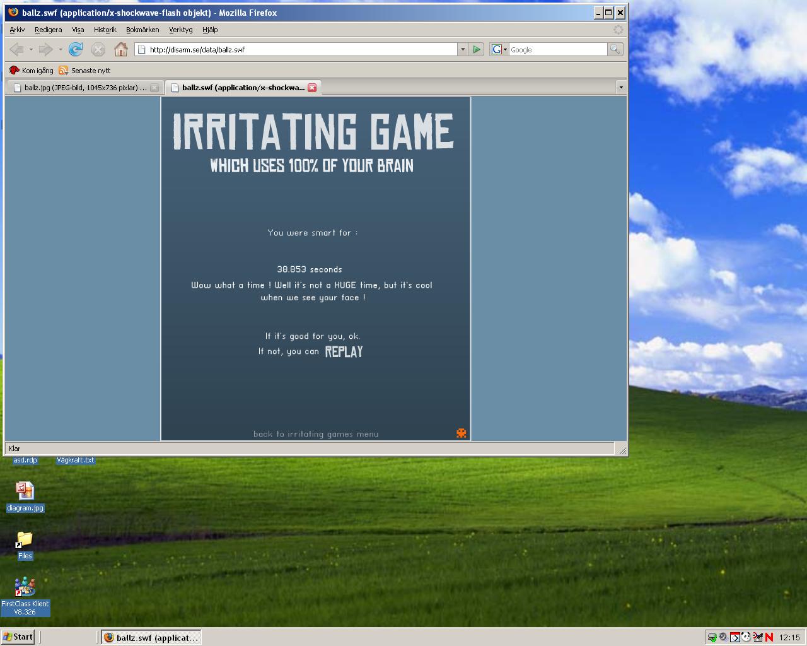Open the Bokmärken menu
This screenshot has width=807, height=646.
click(142, 30)
